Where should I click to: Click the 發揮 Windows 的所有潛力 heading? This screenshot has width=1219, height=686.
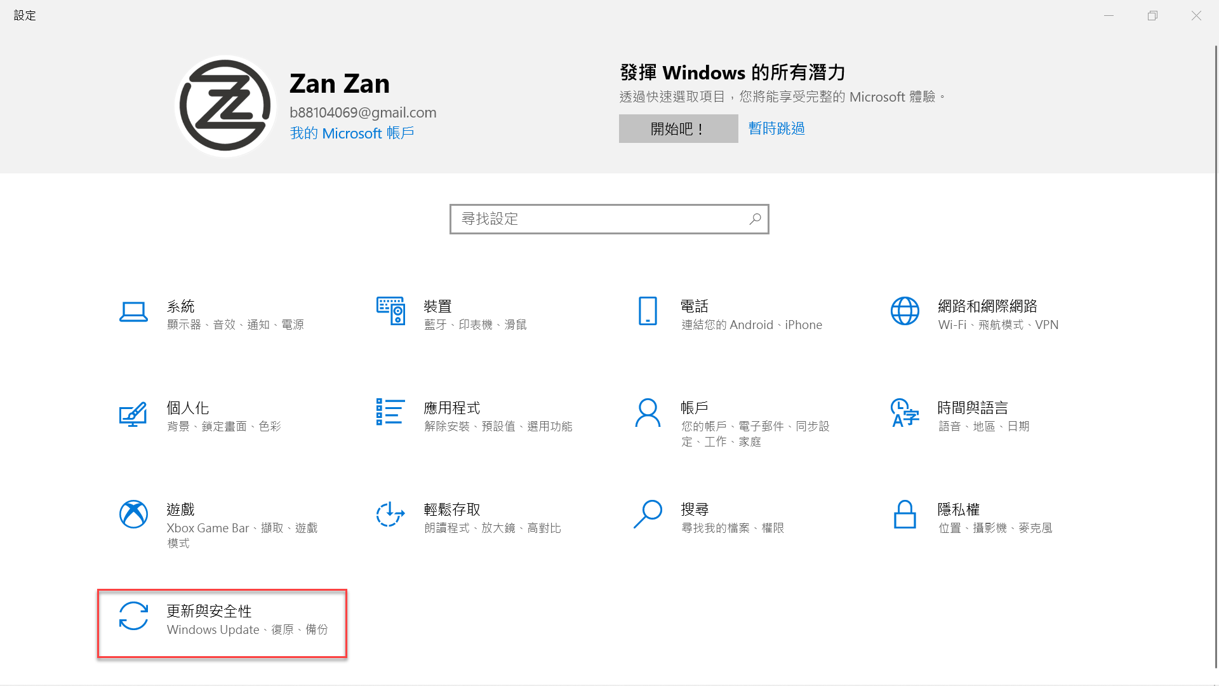pos(733,72)
